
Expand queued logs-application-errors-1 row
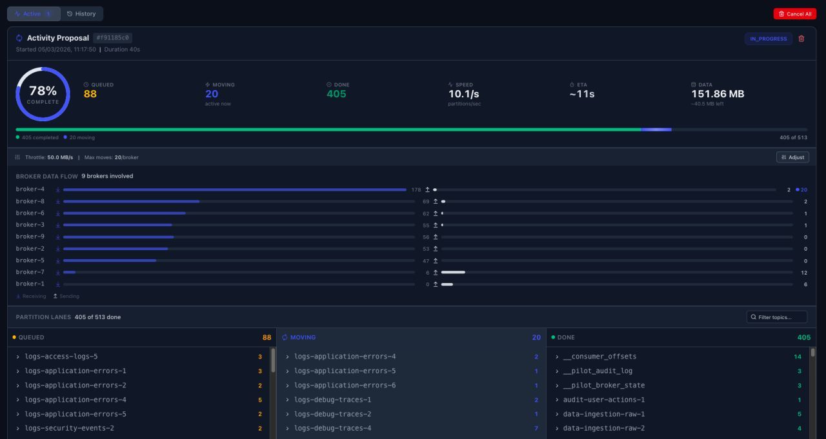pos(139,371)
